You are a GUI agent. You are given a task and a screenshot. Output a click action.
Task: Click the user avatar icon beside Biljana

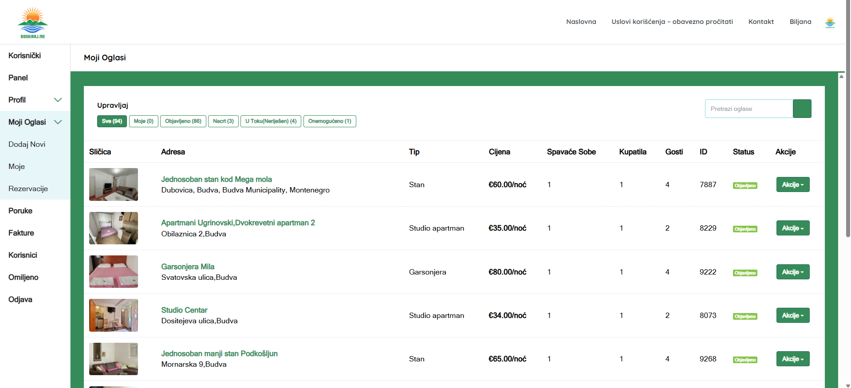point(830,22)
